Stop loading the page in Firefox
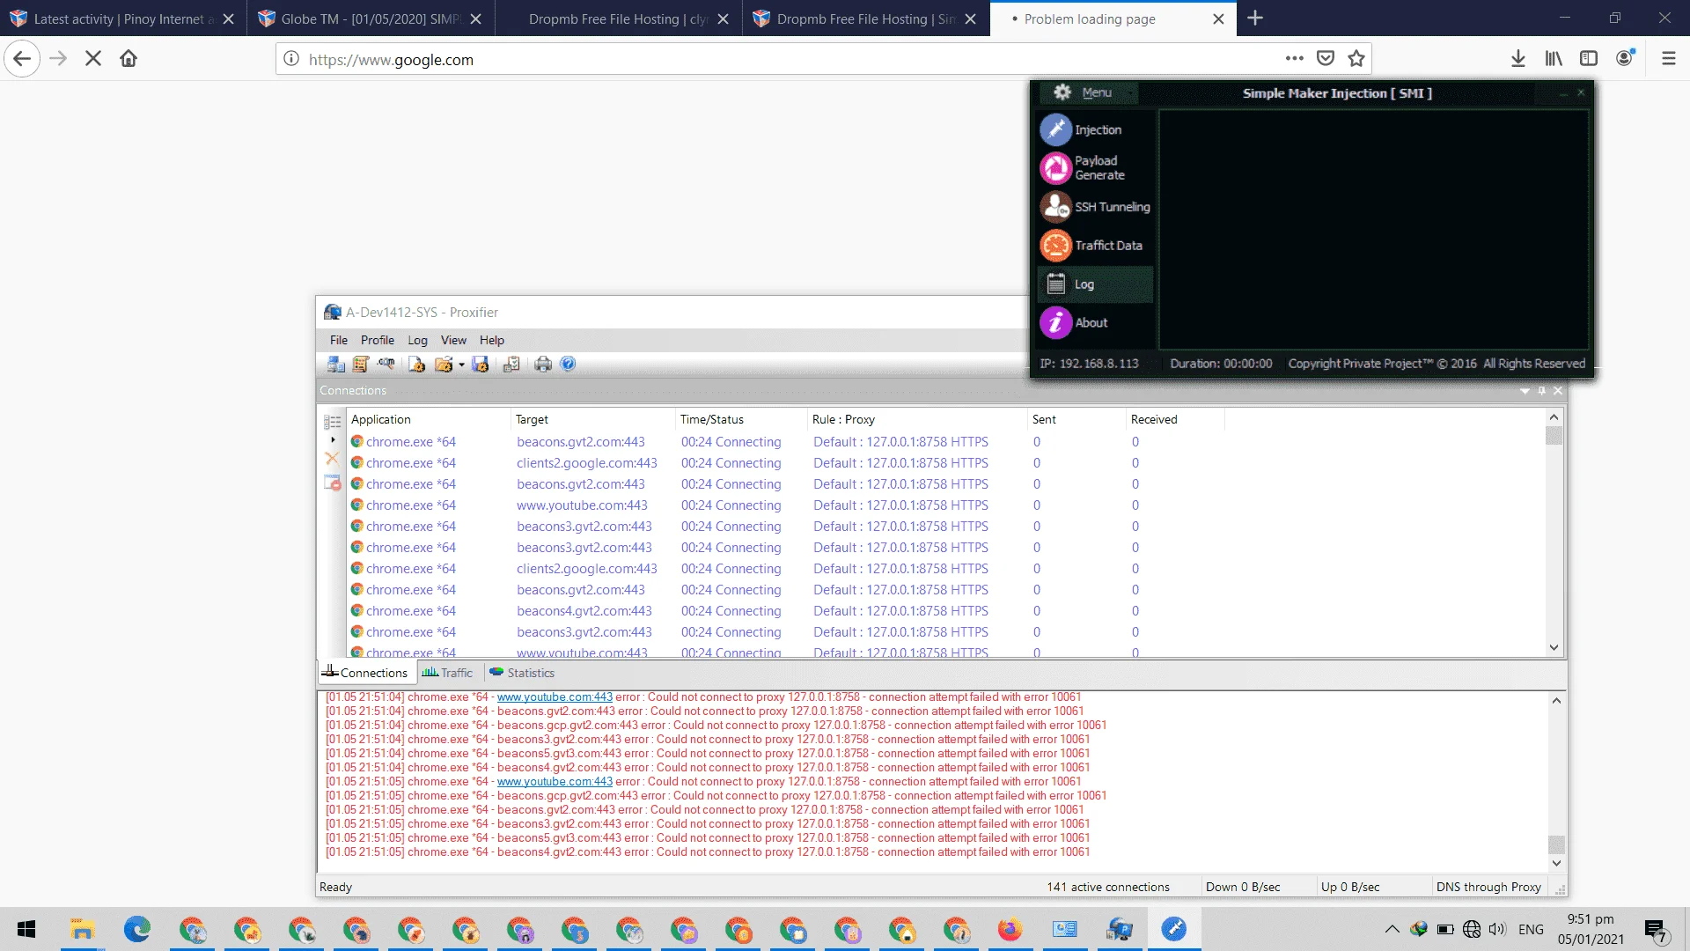This screenshot has width=1690, height=951. pos(93,59)
